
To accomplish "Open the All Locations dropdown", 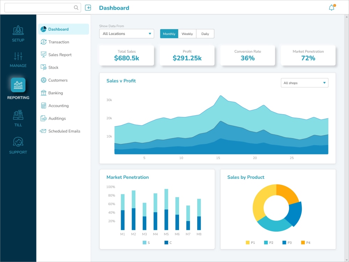I will 126,34.
